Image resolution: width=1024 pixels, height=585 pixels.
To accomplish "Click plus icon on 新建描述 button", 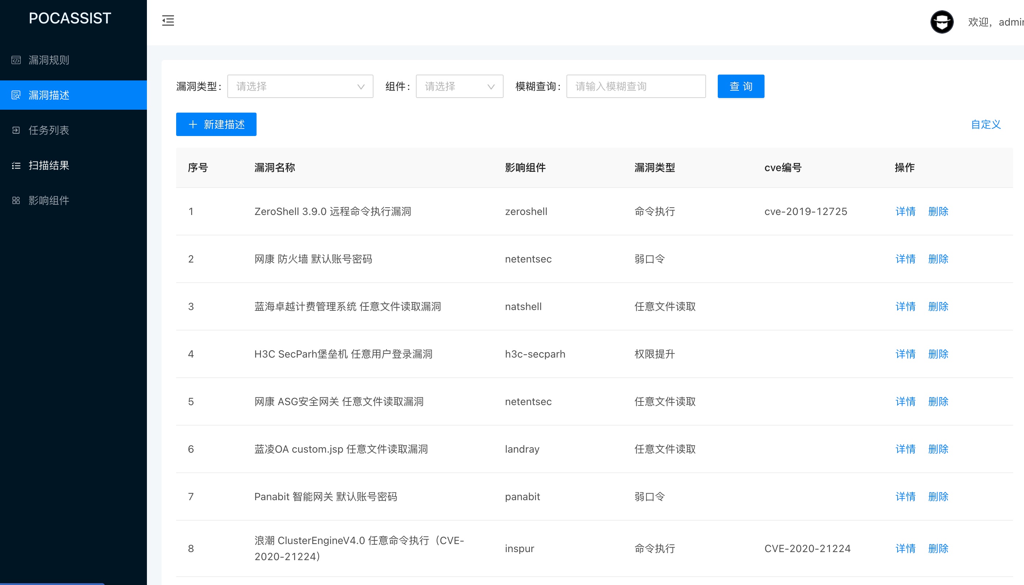I will click(193, 125).
